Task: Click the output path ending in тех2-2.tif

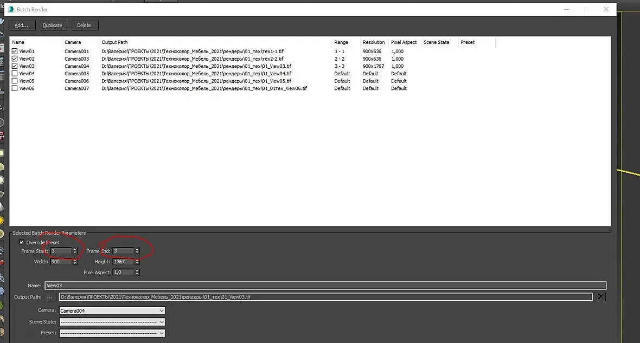Action: pyautogui.click(x=192, y=59)
